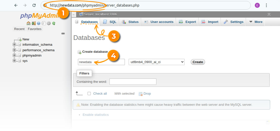The height and width of the screenshot is (131, 280).
Task: Click the Create button
Action: (x=198, y=62)
